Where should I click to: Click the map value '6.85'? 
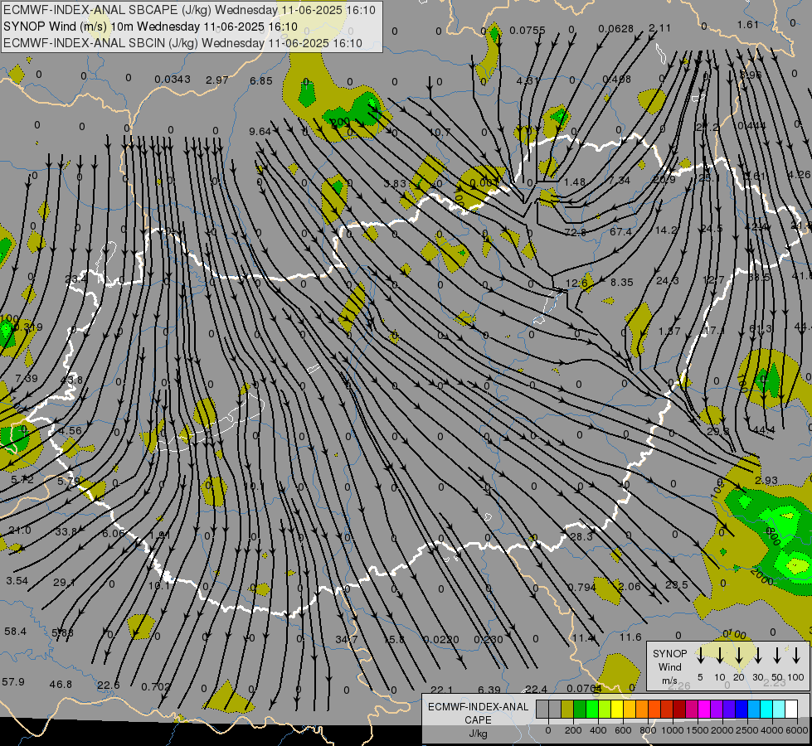pos(261,80)
